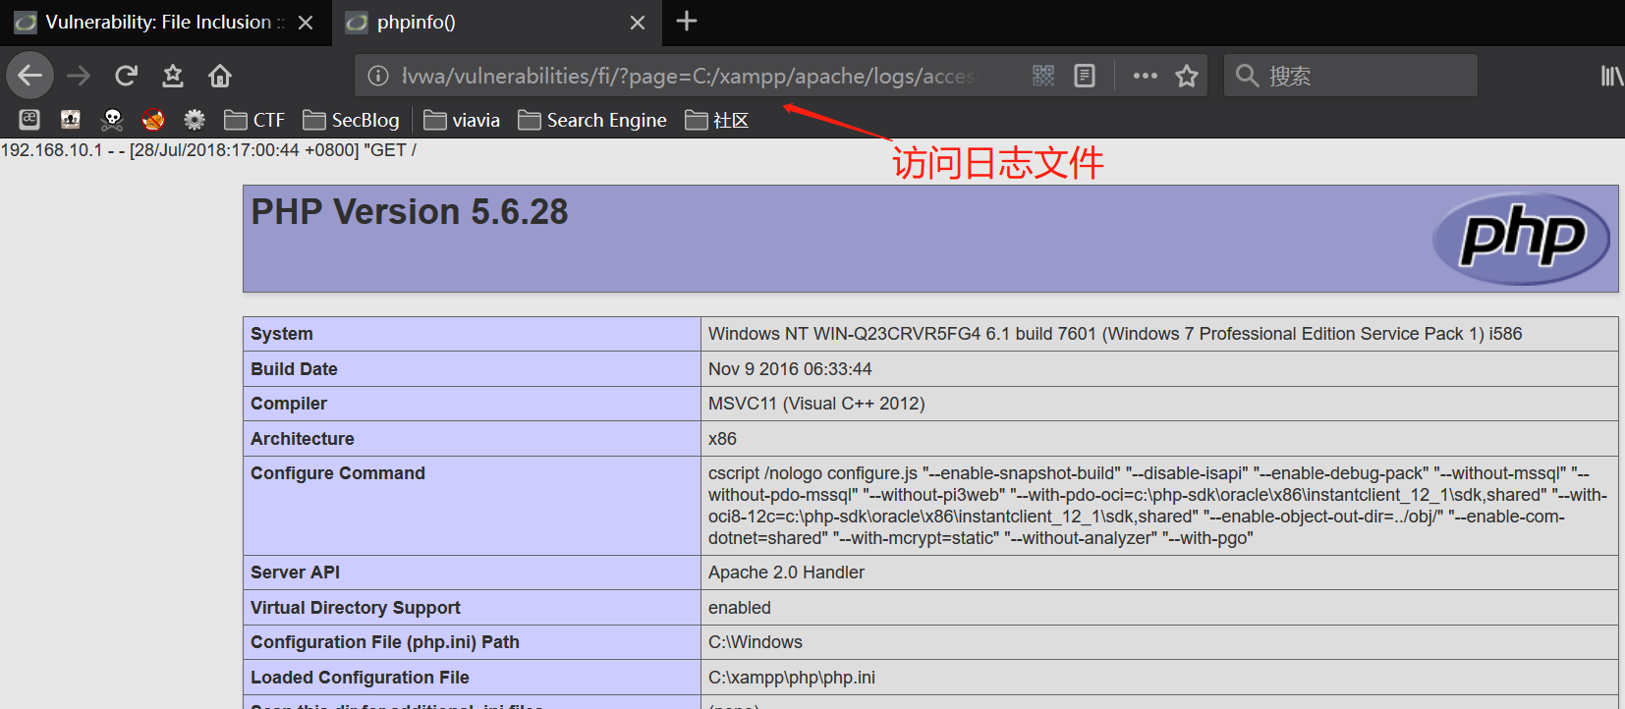
Task: Click the PHP logo image
Action: point(1521,239)
